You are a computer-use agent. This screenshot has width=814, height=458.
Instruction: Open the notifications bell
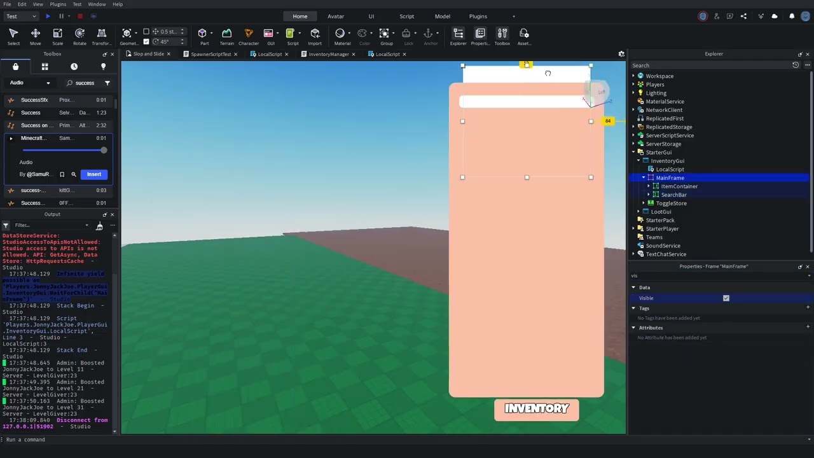tap(792, 16)
